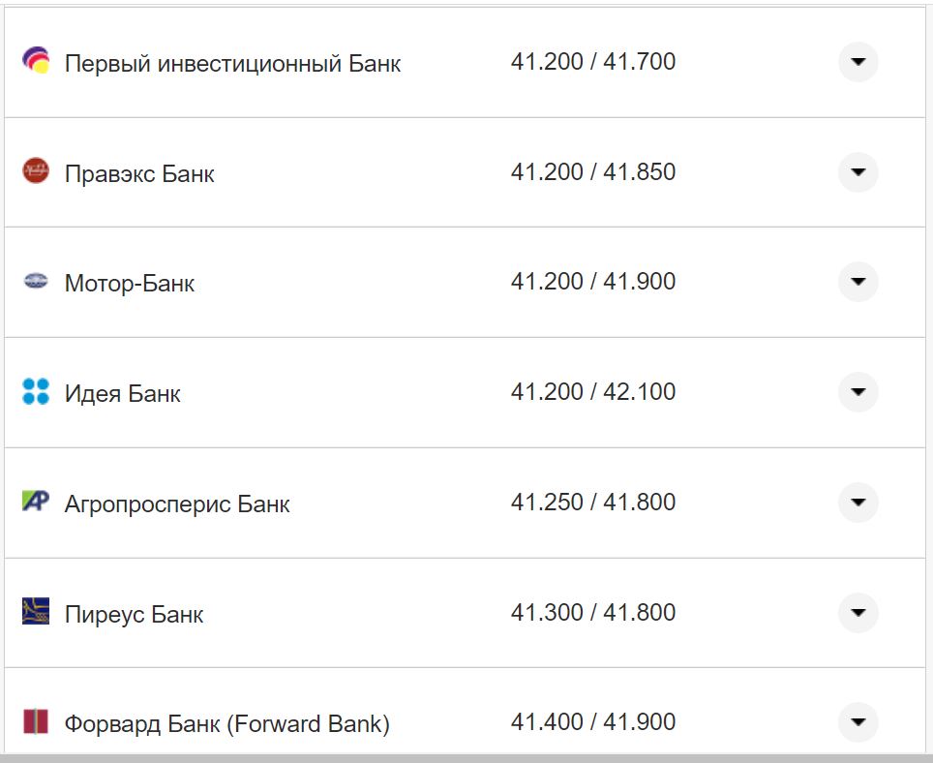The width and height of the screenshot is (933, 763).
Task: Expand the Идея Банк row arrow
Action: point(858,392)
